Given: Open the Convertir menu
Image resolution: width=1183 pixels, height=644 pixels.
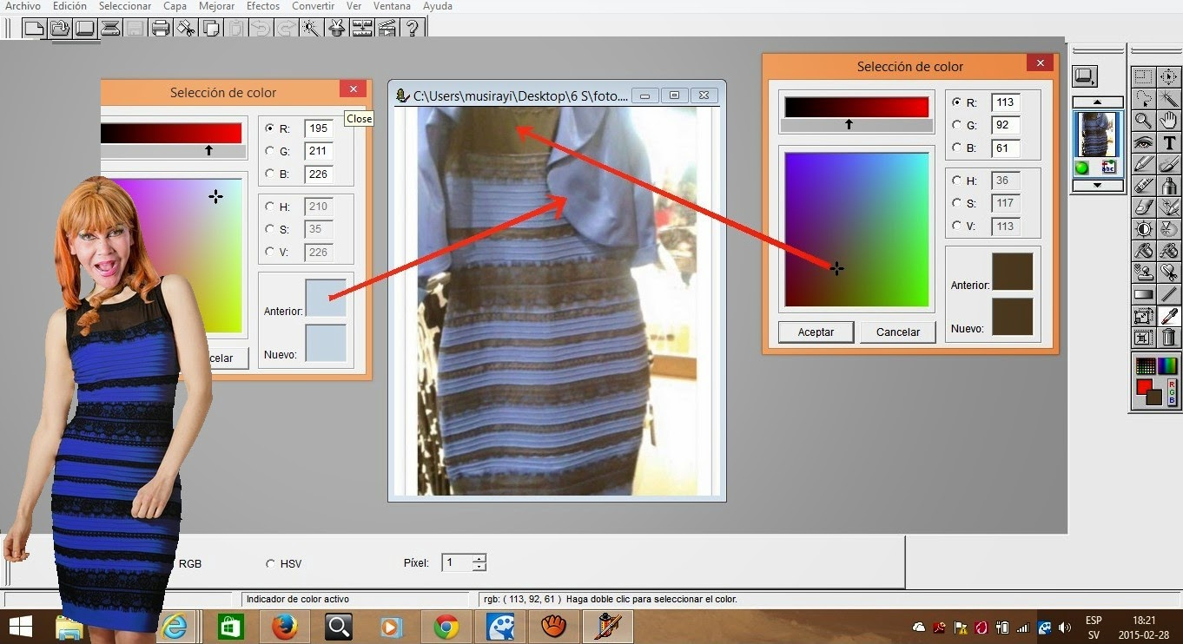Looking at the screenshot, I should coord(314,6).
